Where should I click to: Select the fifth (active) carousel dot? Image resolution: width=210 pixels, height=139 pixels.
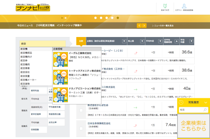(x=118, y=18)
